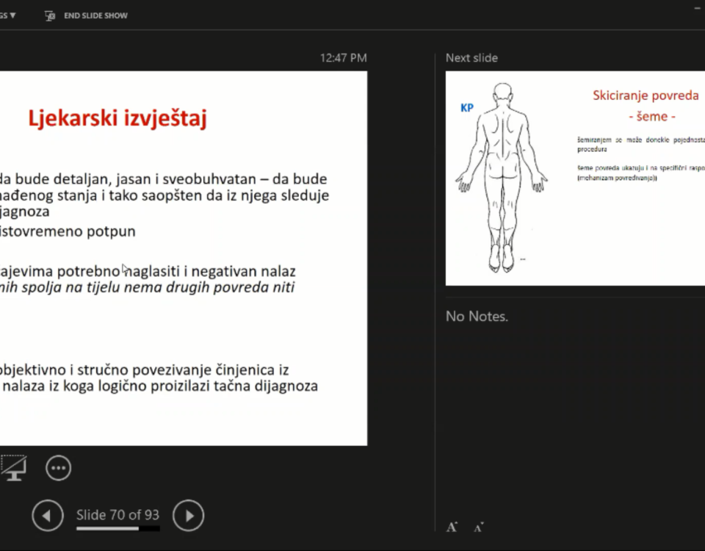The height and width of the screenshot is (551, 705).
Task: Click the Next slide label
Action: point(471,58)
